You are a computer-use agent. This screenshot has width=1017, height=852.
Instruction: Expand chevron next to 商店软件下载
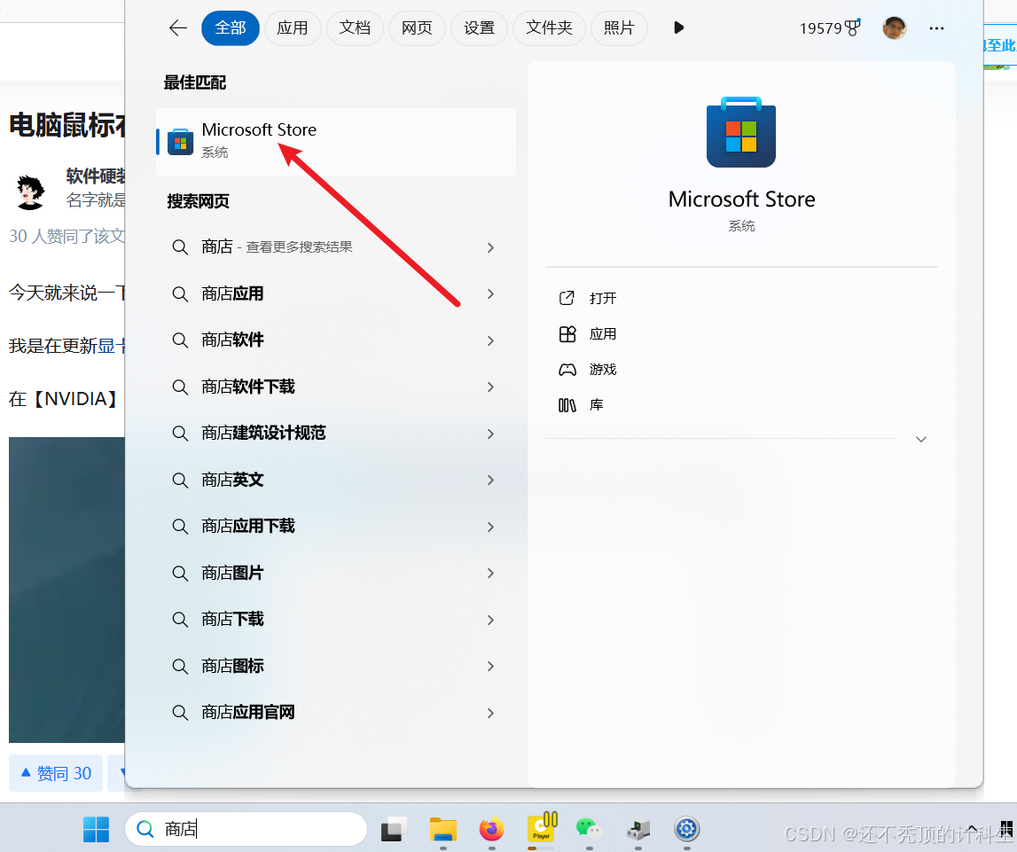point(490,387)
